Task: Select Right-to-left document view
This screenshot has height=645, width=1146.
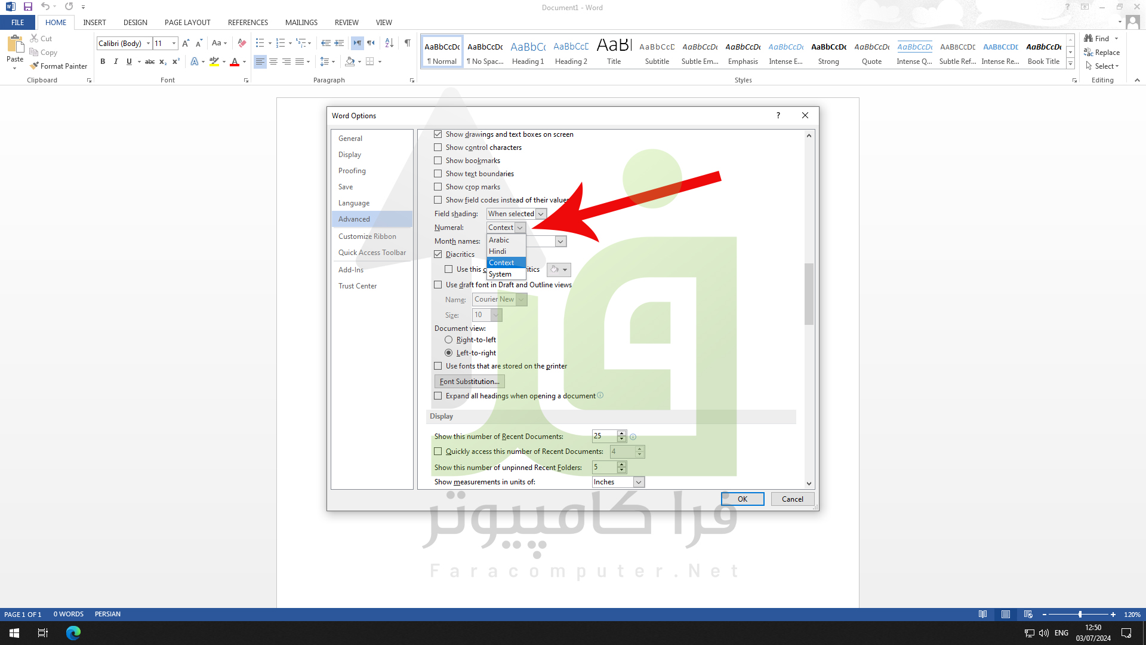Action: [x=448, y=340]
